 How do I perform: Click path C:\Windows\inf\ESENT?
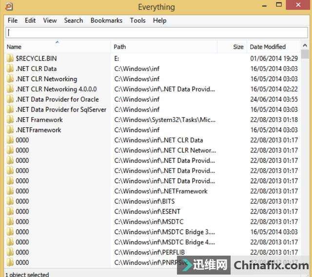point(147,211)
